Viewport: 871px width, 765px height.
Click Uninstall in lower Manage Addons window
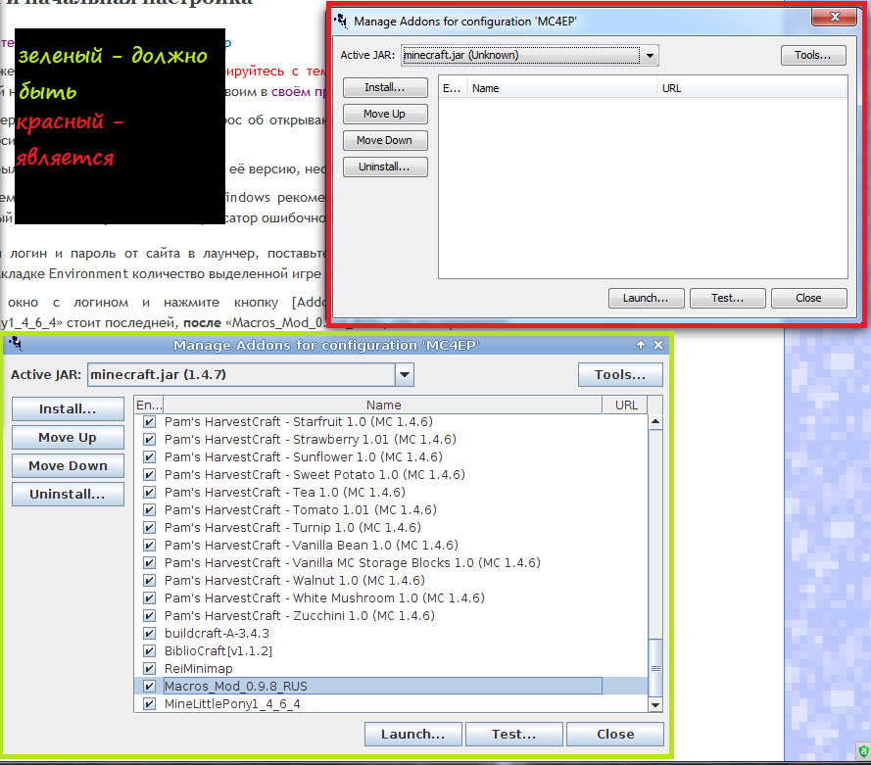(68, 494)
